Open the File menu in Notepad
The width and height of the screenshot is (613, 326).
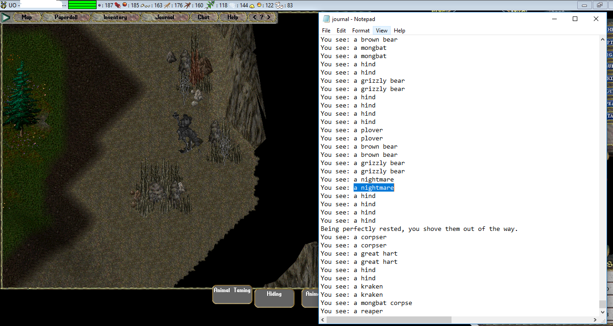[x=326, y=31]
